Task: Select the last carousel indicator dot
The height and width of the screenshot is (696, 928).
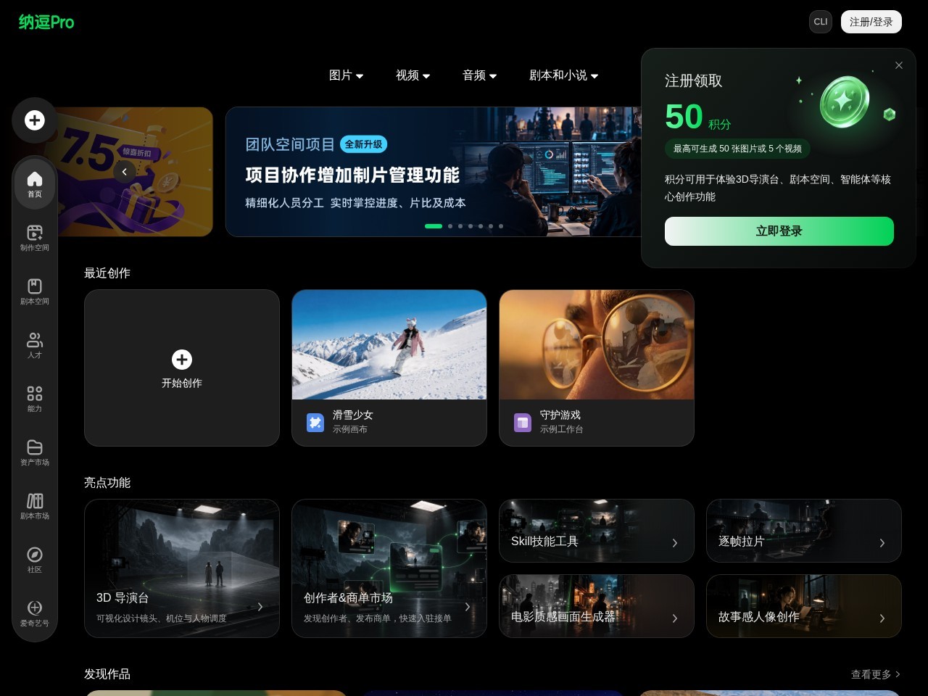Action: (501, 226)
